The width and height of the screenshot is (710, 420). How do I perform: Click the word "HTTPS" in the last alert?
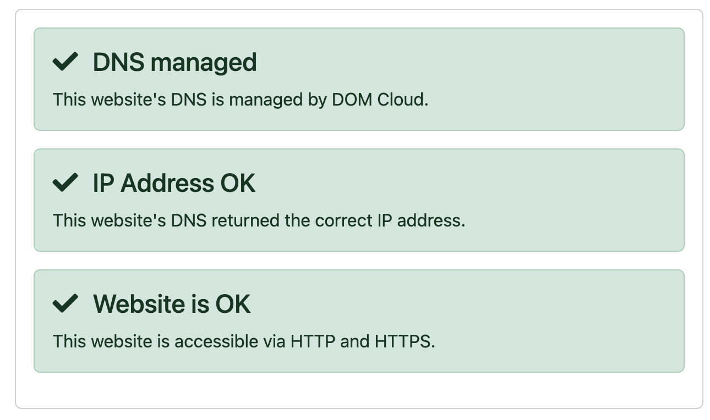tap(403, 341)
